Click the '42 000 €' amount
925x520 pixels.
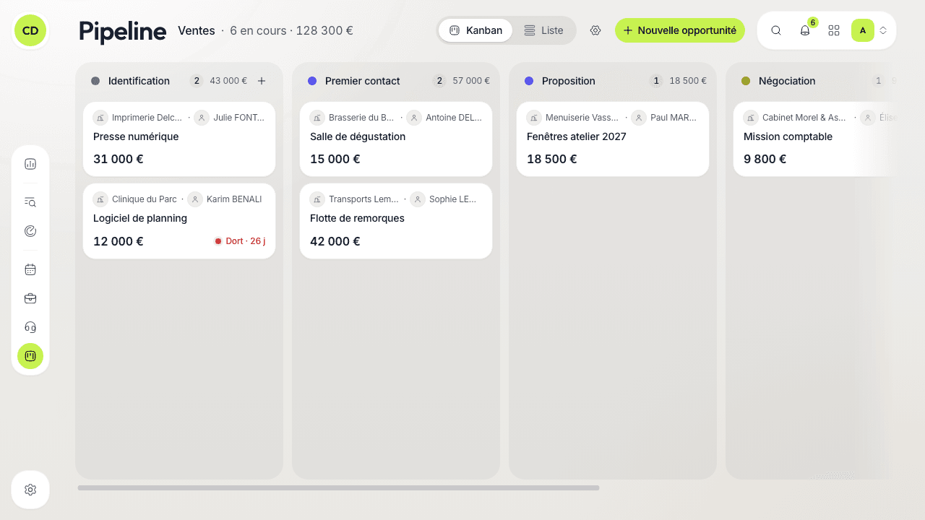tap(335, 241)
